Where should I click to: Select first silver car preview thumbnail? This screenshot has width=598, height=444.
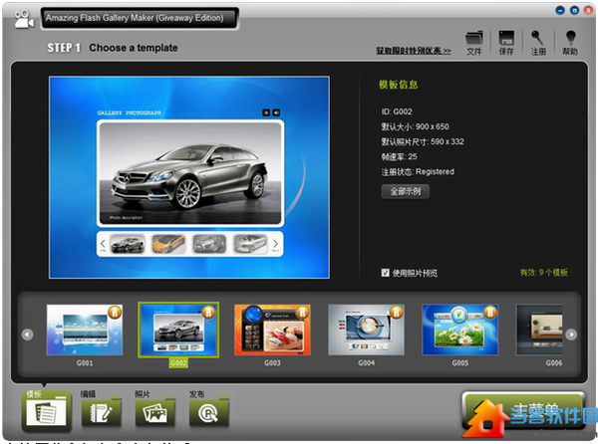(x=128, y=244)
